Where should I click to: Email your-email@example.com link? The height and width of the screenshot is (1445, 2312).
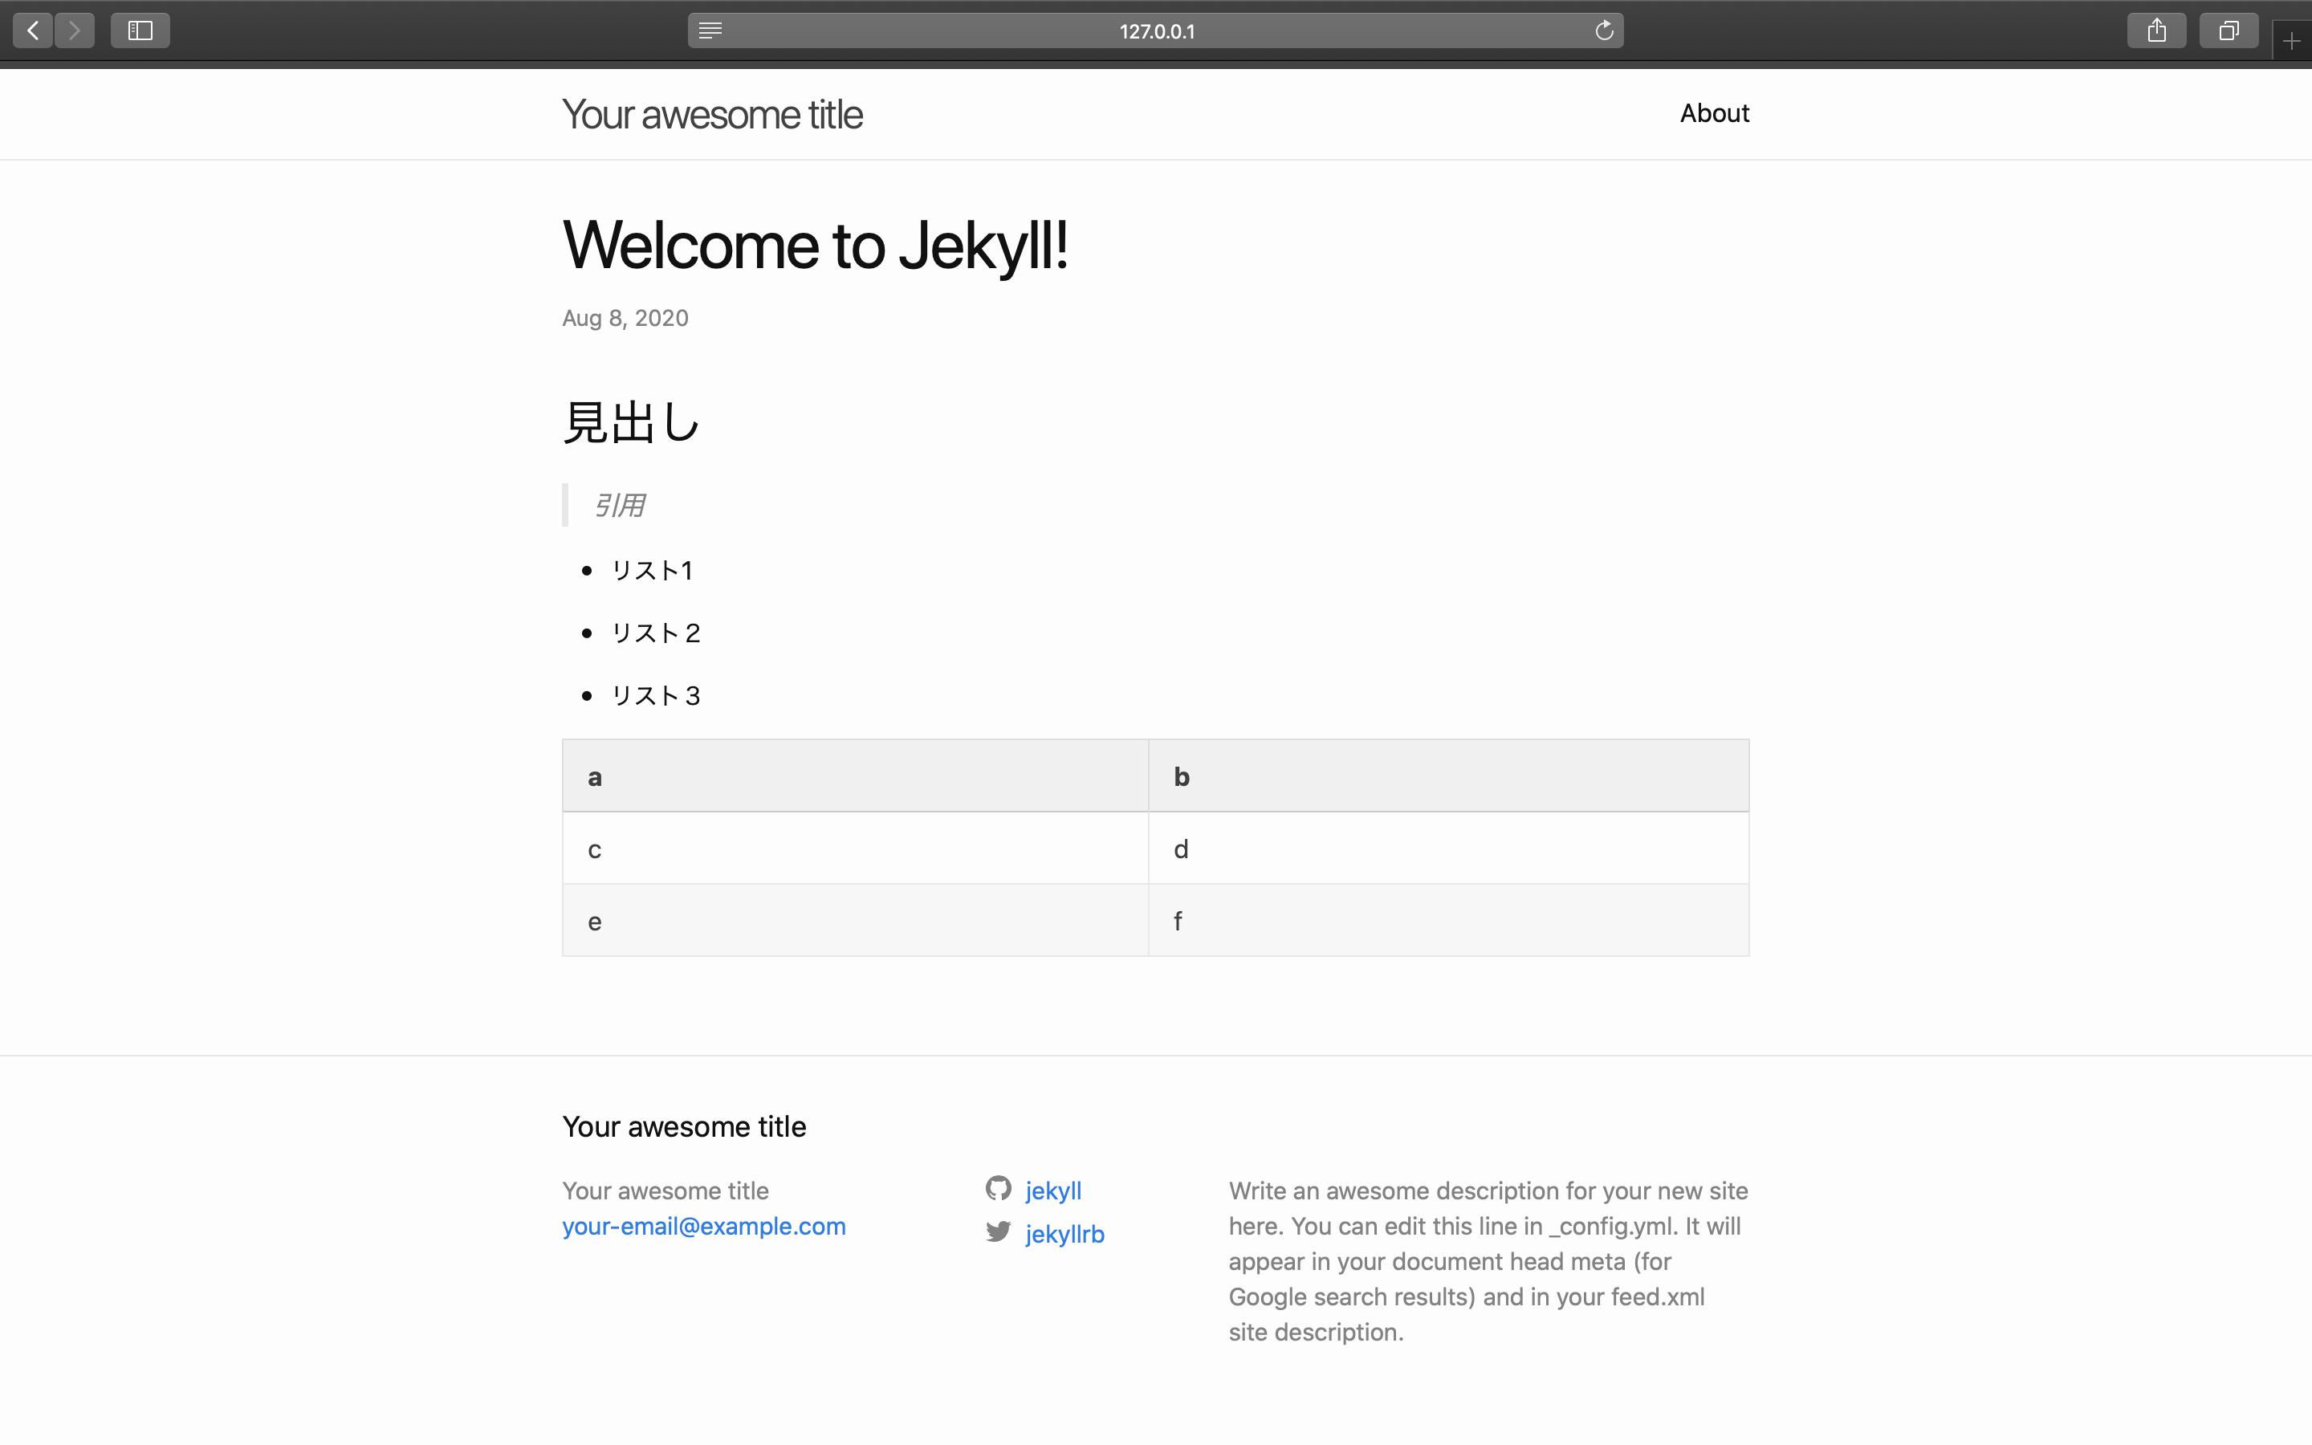click(x=704, y=1226)
